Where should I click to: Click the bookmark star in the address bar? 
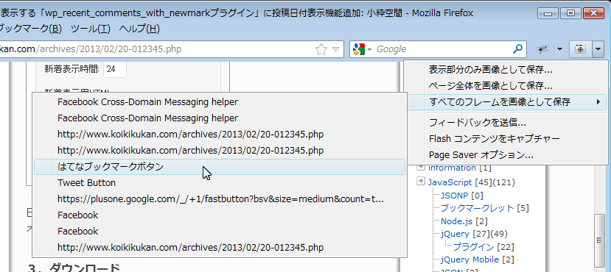[x=321, y=49]
